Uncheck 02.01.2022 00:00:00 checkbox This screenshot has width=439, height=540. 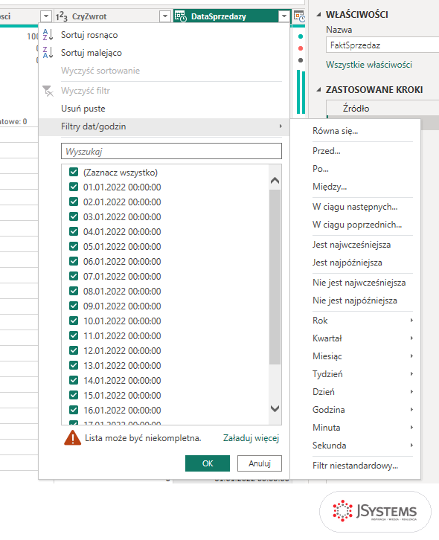(74, 202)
